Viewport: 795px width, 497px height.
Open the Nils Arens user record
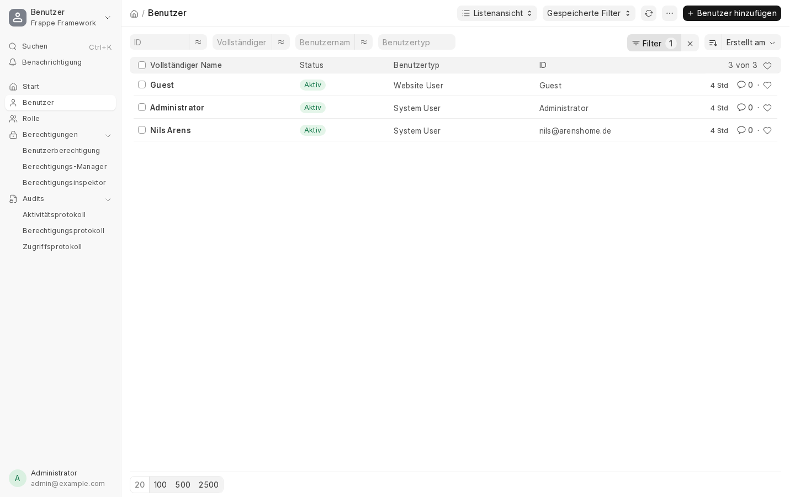[171, 130]
